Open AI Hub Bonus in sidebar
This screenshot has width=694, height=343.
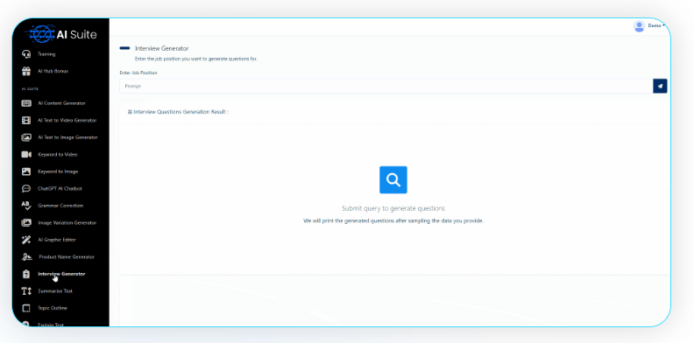[x=53, y=71]
